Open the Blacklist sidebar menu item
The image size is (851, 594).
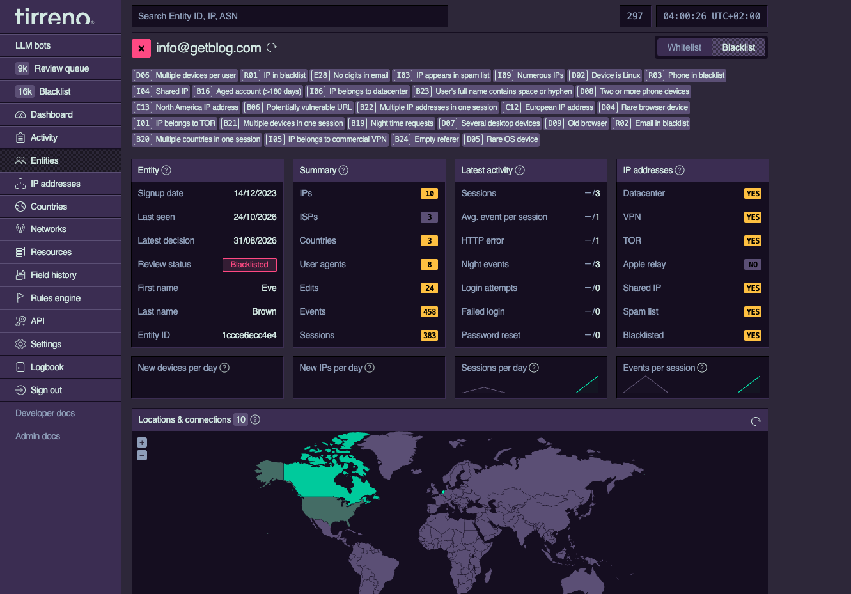click(x=61, y=91)
